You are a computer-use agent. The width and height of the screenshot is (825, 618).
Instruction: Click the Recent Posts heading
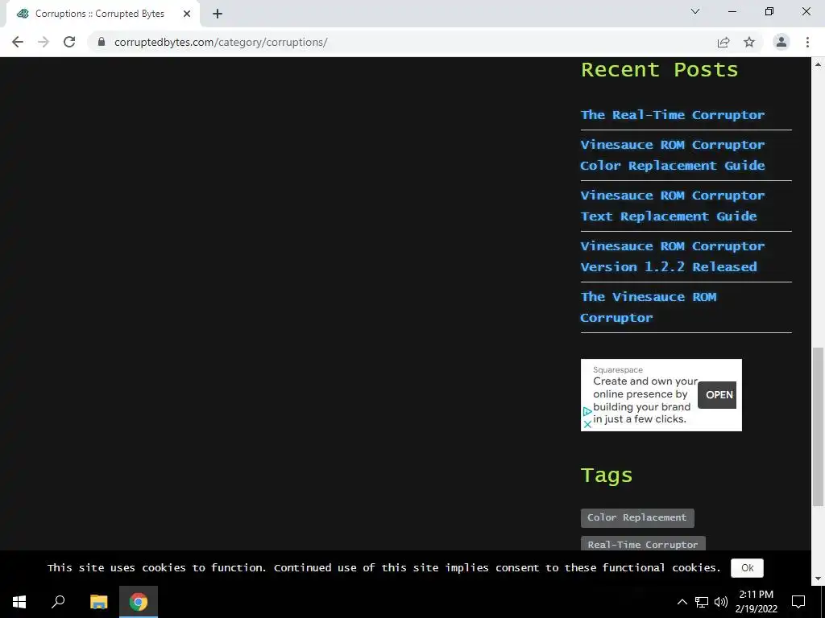(659, 70)
